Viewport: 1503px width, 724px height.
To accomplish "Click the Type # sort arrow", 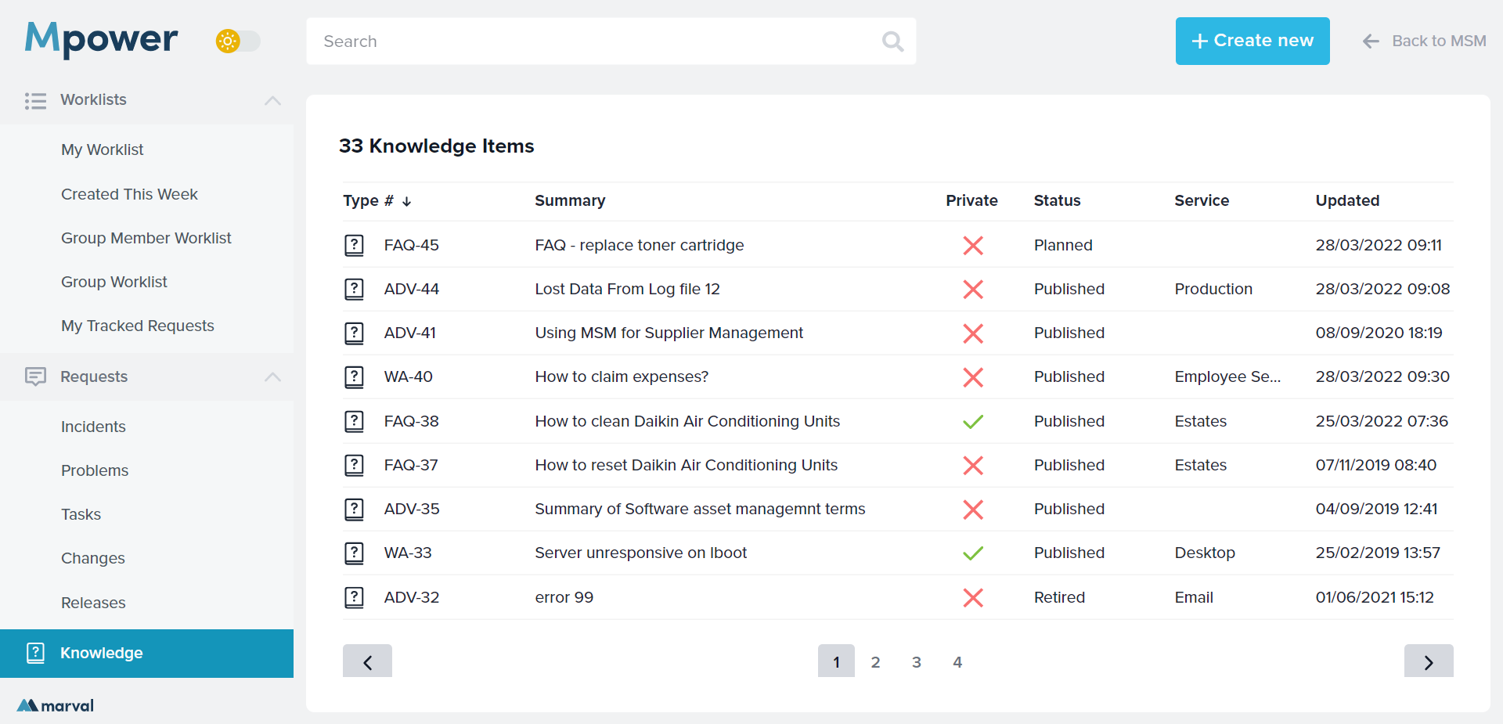I will click(x=406, y=200).
